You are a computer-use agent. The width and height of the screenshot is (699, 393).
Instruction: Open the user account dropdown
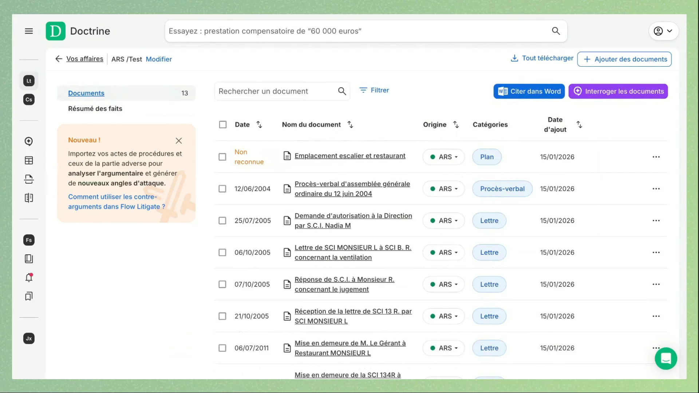663,31
